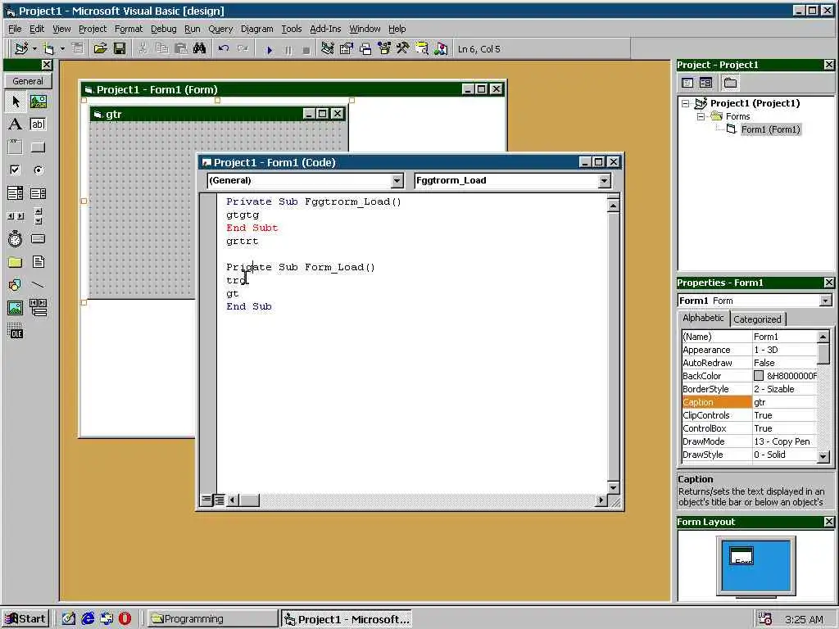Open Toolbox from toolbar hammer icon
Viewport: 839px width, 629px height.
(403, 49)
